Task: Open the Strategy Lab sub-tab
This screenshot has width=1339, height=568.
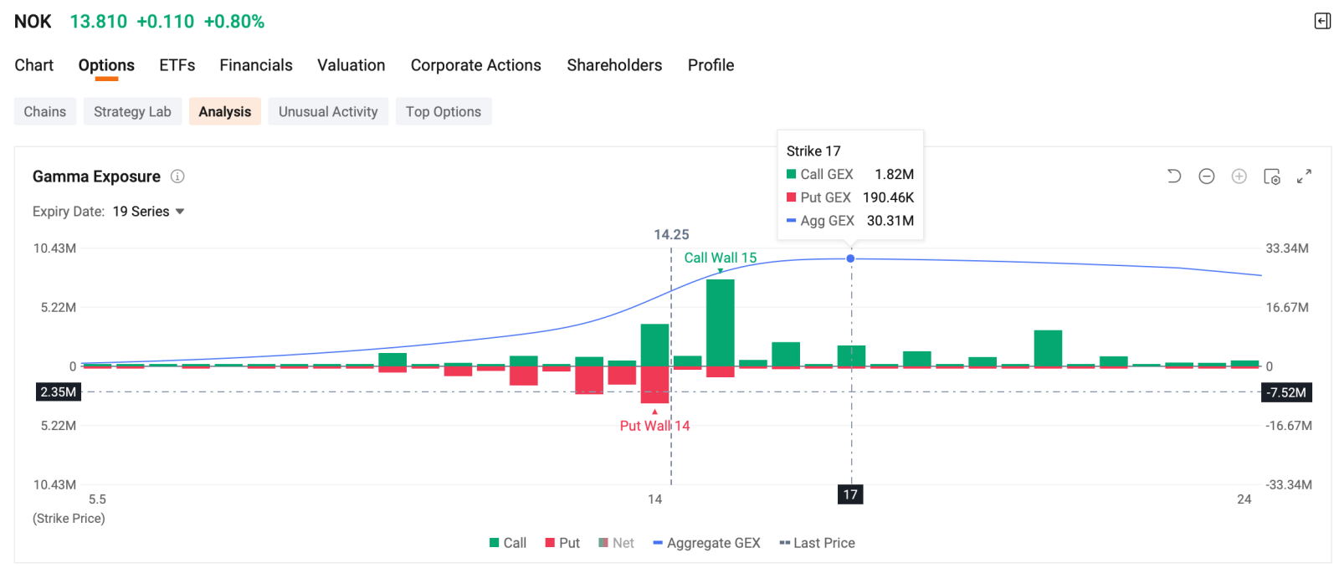Action: coord(132,111)
